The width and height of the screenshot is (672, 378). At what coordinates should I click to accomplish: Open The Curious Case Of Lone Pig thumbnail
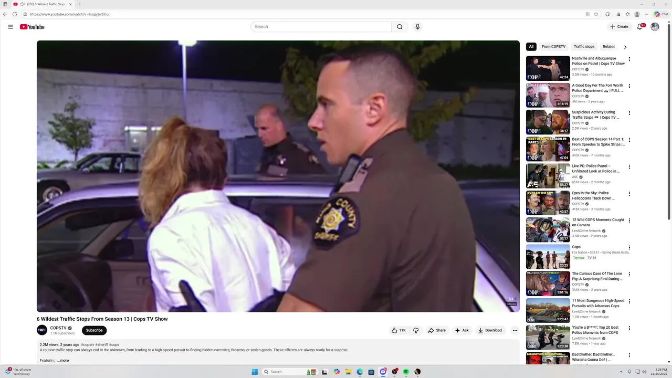tap(548, 283)
